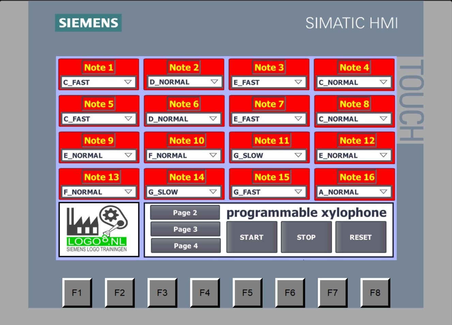Switch to Page 3
Viewport: 452px width, 325px height.
(185, 229)
